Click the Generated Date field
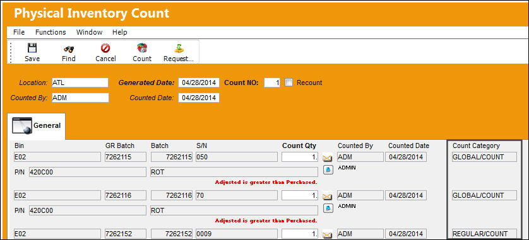529x240 pixels. coord(199,83)
